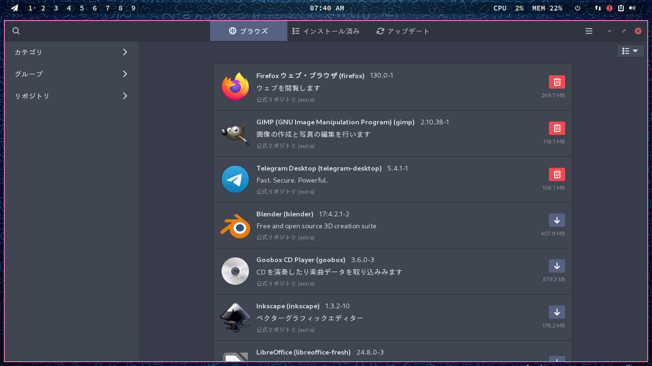Open the network arrows tray icon

tap(598, 8)
